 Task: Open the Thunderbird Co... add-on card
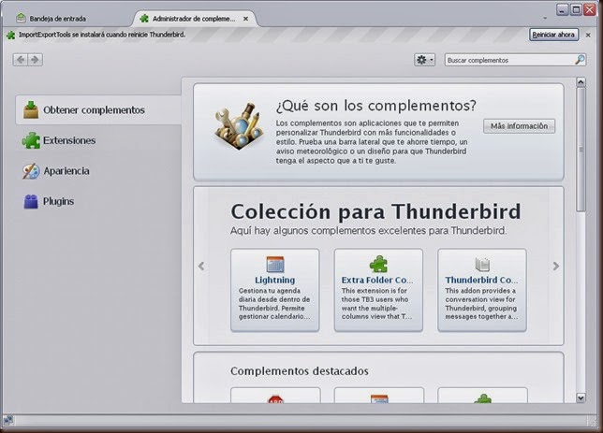click(x=482, y=290)
